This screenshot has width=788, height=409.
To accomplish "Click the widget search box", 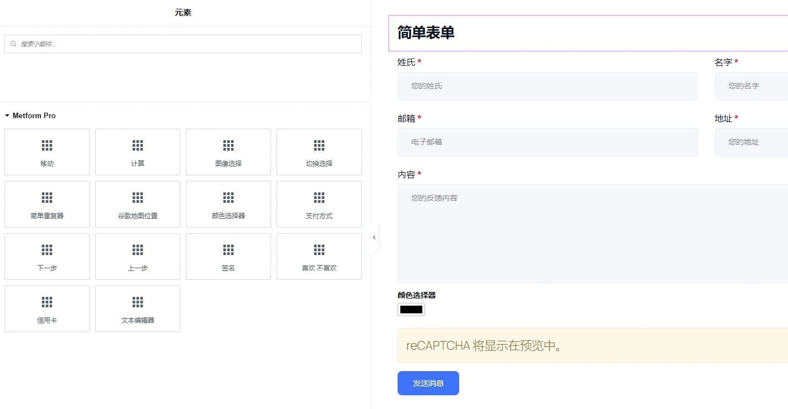I will point(183,43).
